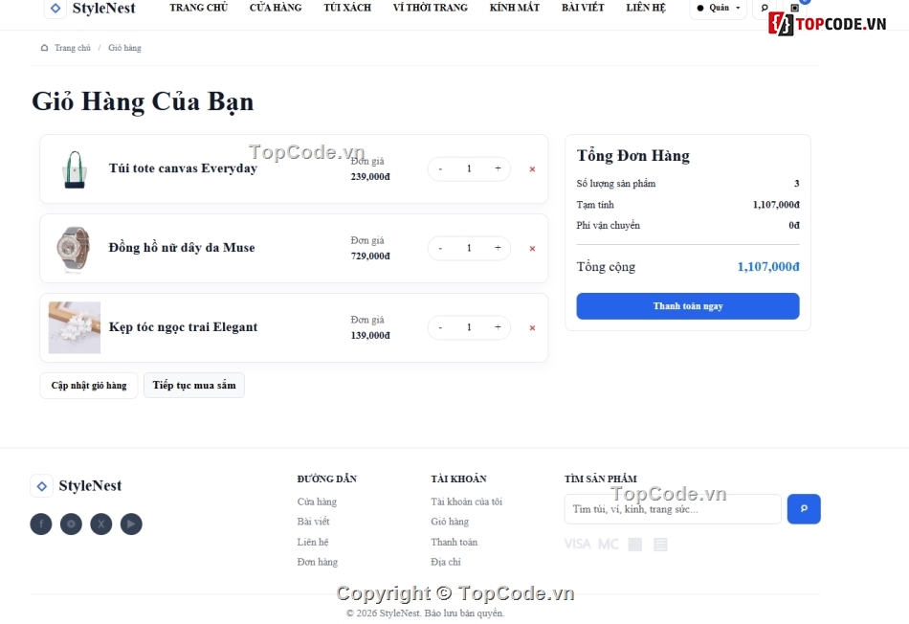This screenshot has width=909, height=624.
Task: Click quantity field of Túi tote canvas
Action: click(x=469, y=168)
